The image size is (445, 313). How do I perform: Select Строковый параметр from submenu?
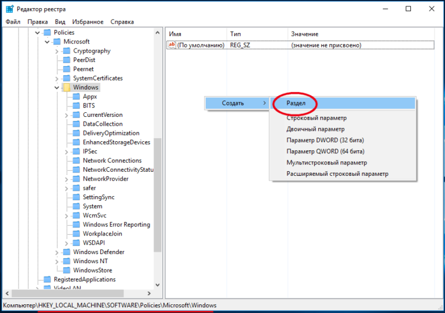coord(316,118)
